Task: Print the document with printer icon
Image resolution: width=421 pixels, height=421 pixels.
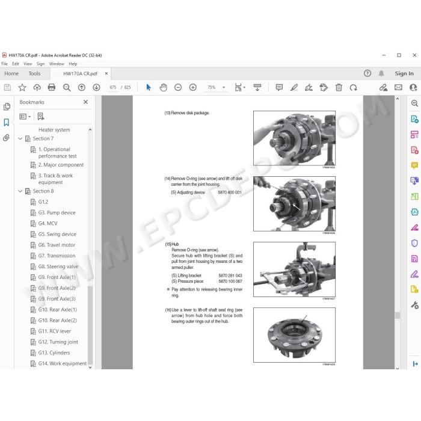Action: [x=52, y=87]
